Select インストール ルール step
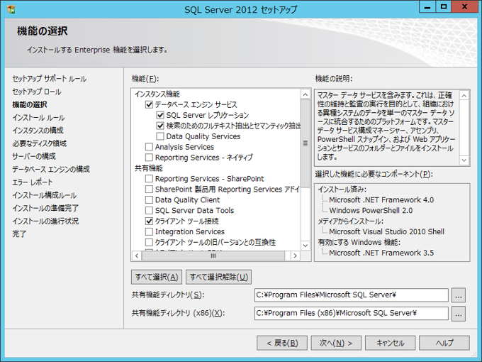 pyautogui.click(x=38, y=118)
